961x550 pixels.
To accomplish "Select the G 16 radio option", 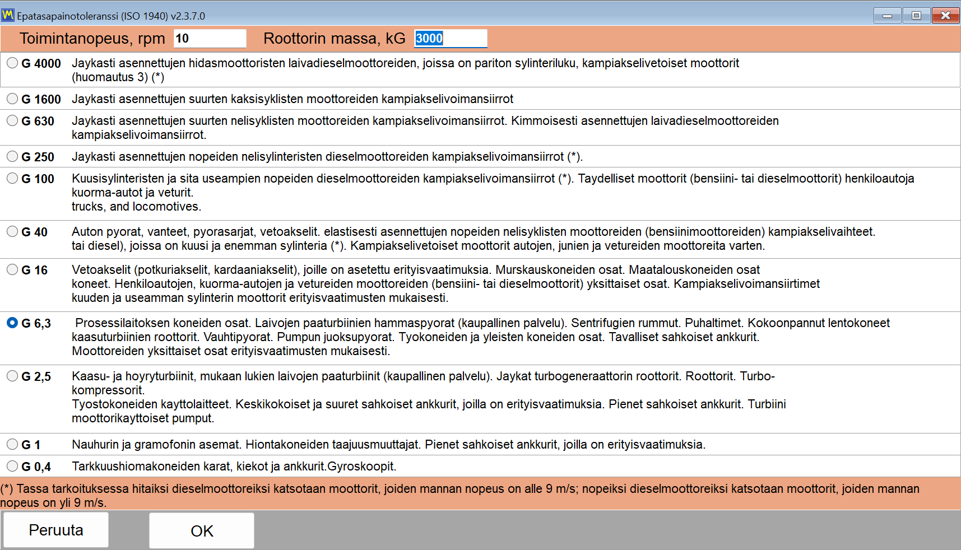I will (12, 270).
